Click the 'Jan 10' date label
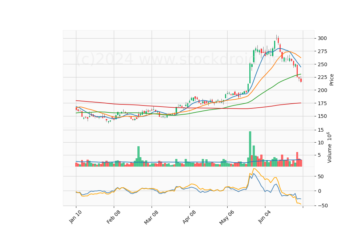349x251 pixels. pyautogui.click(x=75, y=217)
